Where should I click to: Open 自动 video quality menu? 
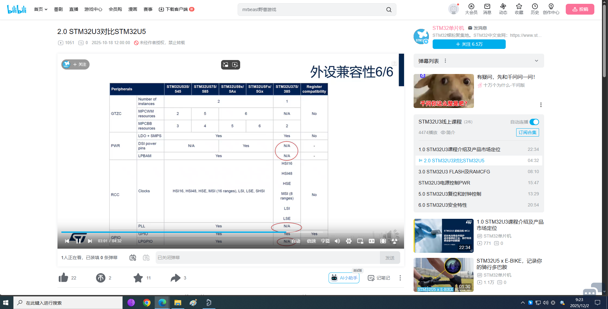click(x=296, y=241)
